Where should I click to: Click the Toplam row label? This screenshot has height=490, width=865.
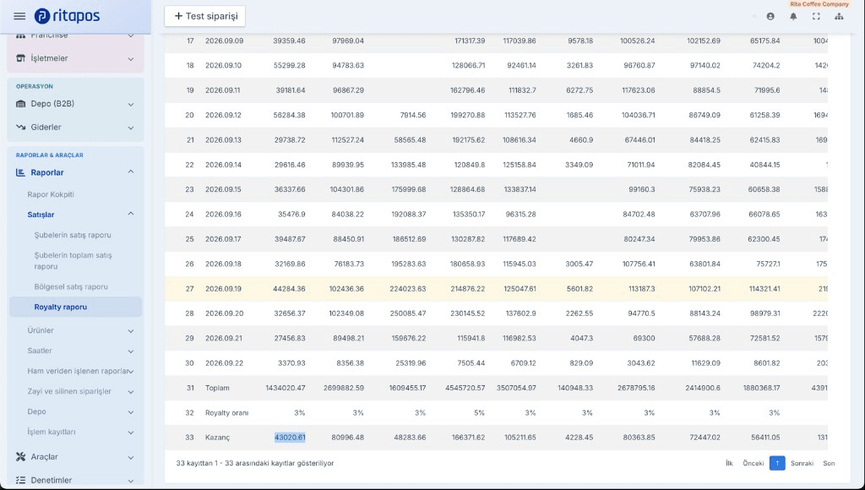coord(217,388)
